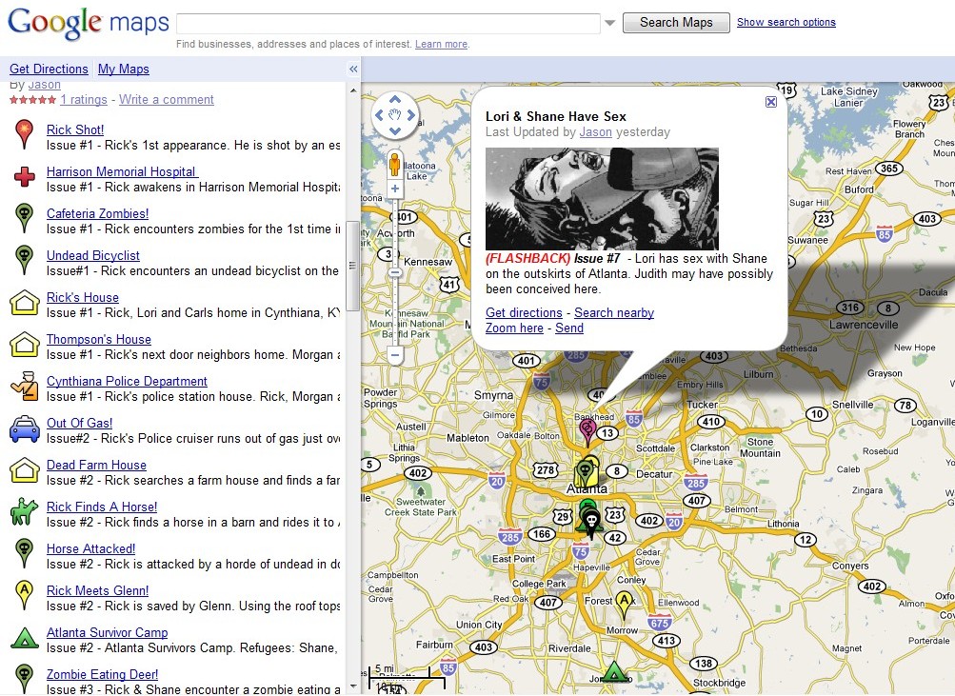
Task: Zoom out with the minus button
Action: pos(395,354)
